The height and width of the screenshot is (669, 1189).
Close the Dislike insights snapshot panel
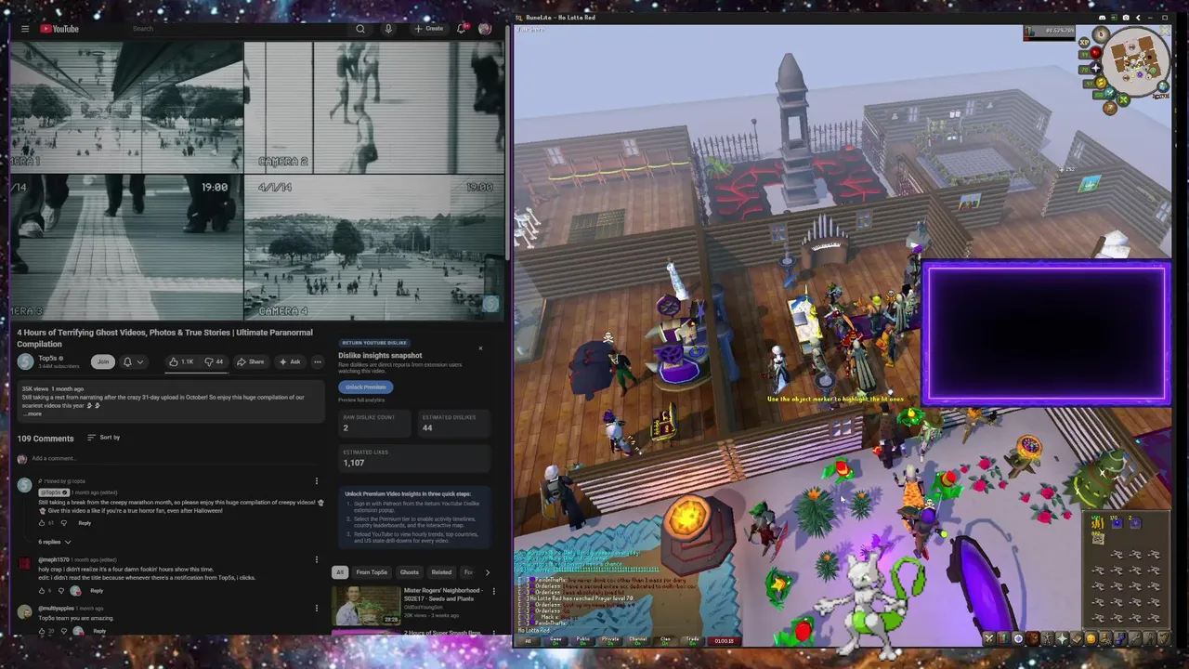(480, 348)
